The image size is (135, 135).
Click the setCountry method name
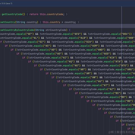coord(8,22)
